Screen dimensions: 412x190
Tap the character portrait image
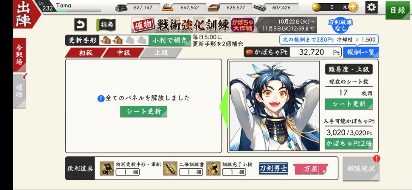274,106
